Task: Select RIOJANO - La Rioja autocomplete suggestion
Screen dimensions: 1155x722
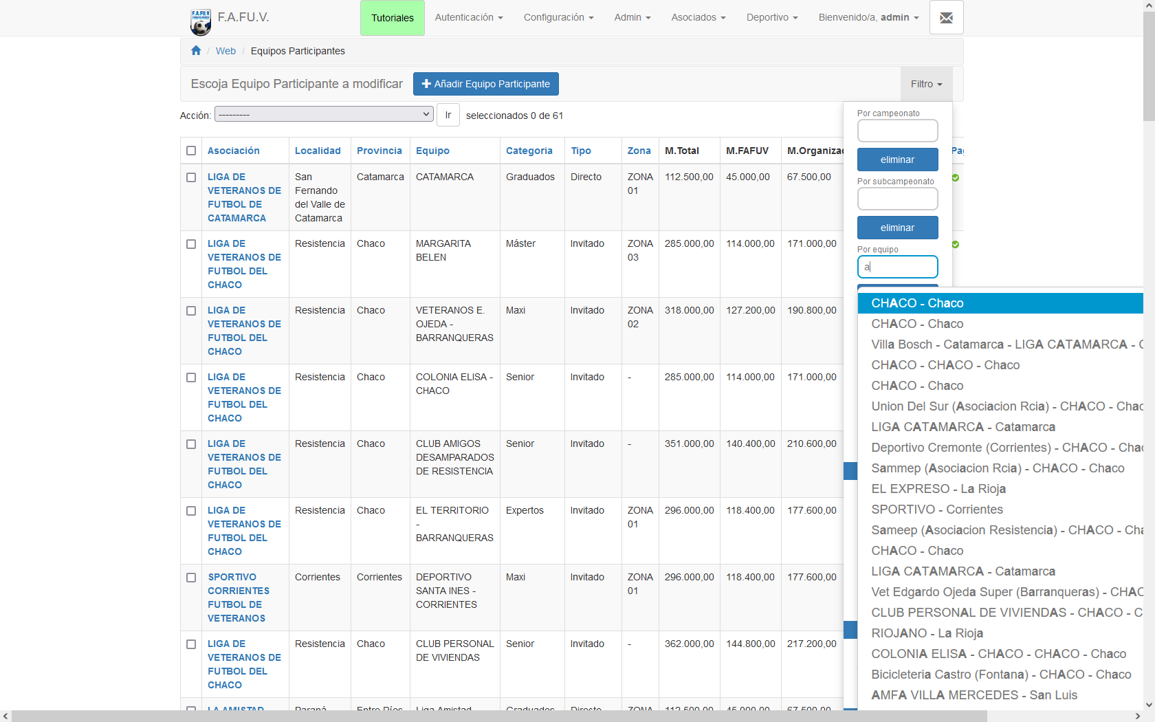Action: point(927,633)
